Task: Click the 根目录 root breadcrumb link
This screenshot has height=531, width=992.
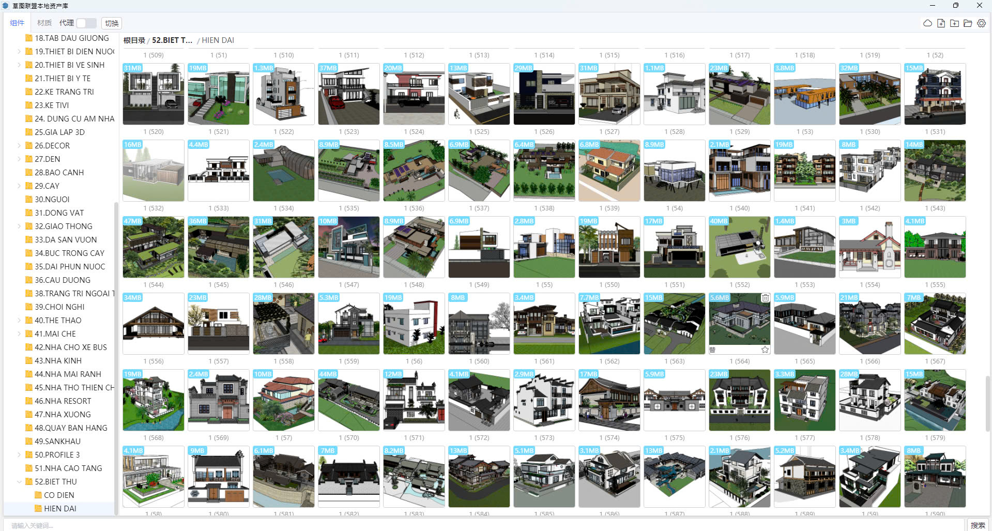Action: pyautogui.click(x=134, y=40)
